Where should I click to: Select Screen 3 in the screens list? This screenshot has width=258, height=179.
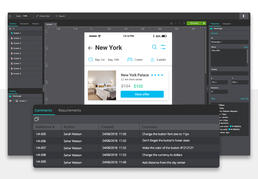[25, 43]
